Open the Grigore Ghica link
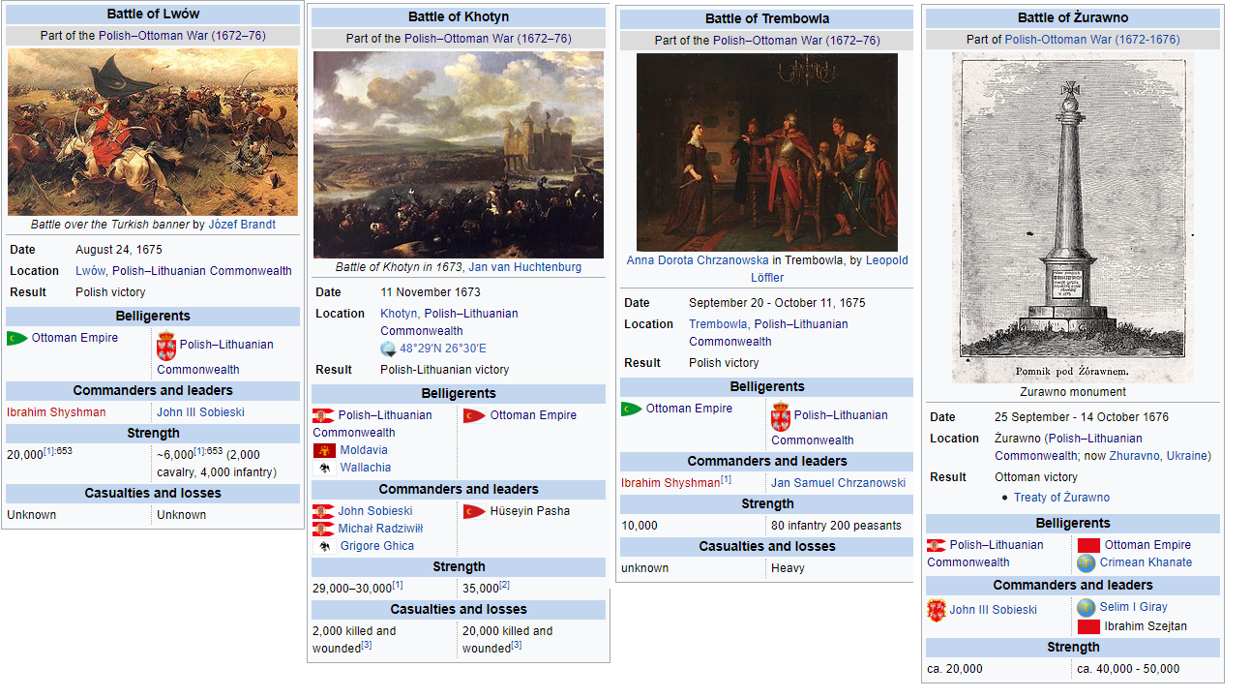The image size is (1251, 698). coord(377,546)
